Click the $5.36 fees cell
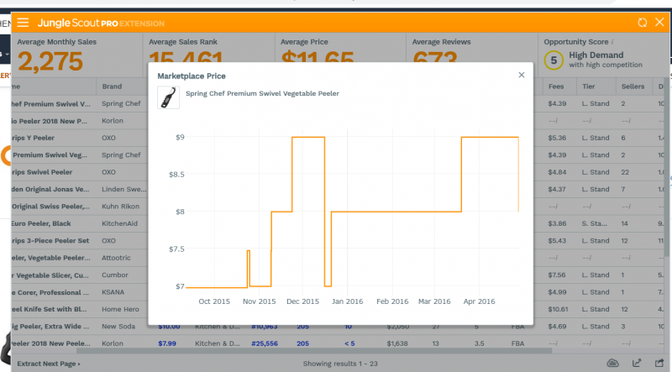The width and height of the screenshot is (672, 372). coord(557,138)
